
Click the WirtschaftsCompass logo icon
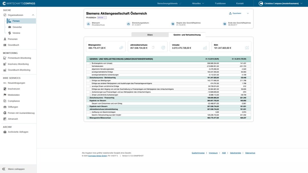pos(4,3)
